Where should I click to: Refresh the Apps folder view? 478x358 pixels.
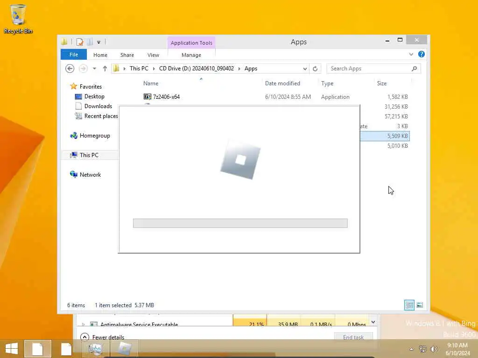(x=315, y=69)
